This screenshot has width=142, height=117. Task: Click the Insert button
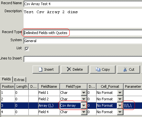46,69
